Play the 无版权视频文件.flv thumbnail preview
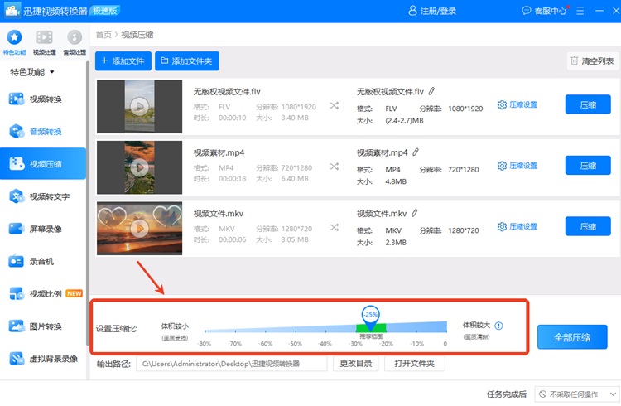 point(139,106)
